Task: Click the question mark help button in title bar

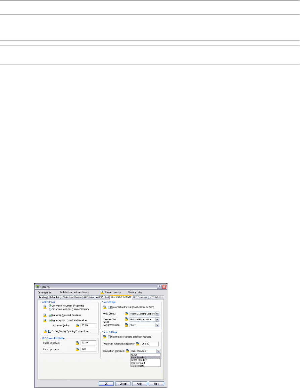Action: tap(159, 287)
